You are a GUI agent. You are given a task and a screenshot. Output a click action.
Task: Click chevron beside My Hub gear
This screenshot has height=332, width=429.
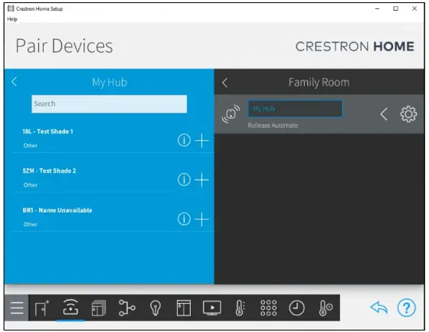coord(384,114)
